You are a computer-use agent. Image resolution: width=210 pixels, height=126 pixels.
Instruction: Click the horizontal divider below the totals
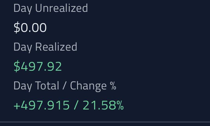105,122
